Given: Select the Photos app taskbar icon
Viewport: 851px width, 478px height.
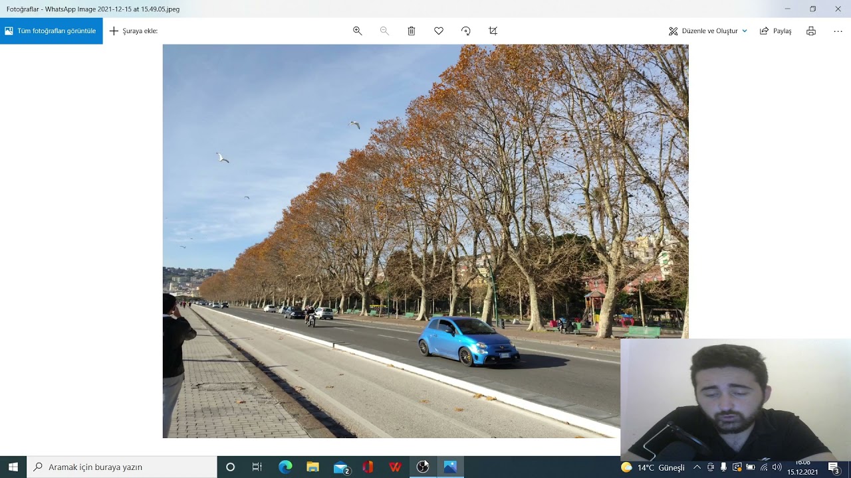Looking at the screenshot, I should click(x=450, y=467).
